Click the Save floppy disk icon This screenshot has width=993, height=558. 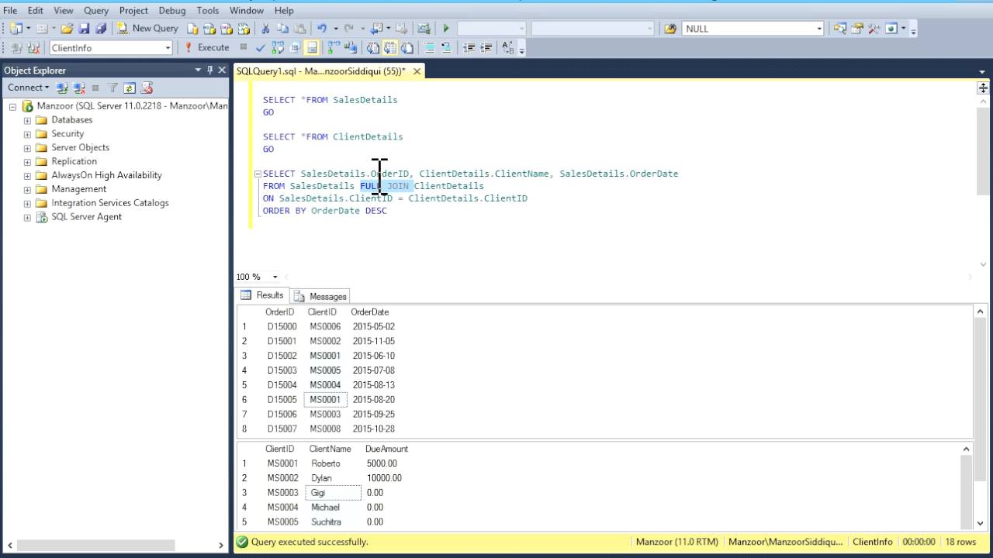pos(85,29)
